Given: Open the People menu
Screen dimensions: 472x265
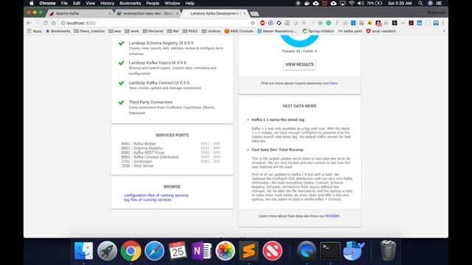Looking at the screenshot, I should tap(153, 3).
